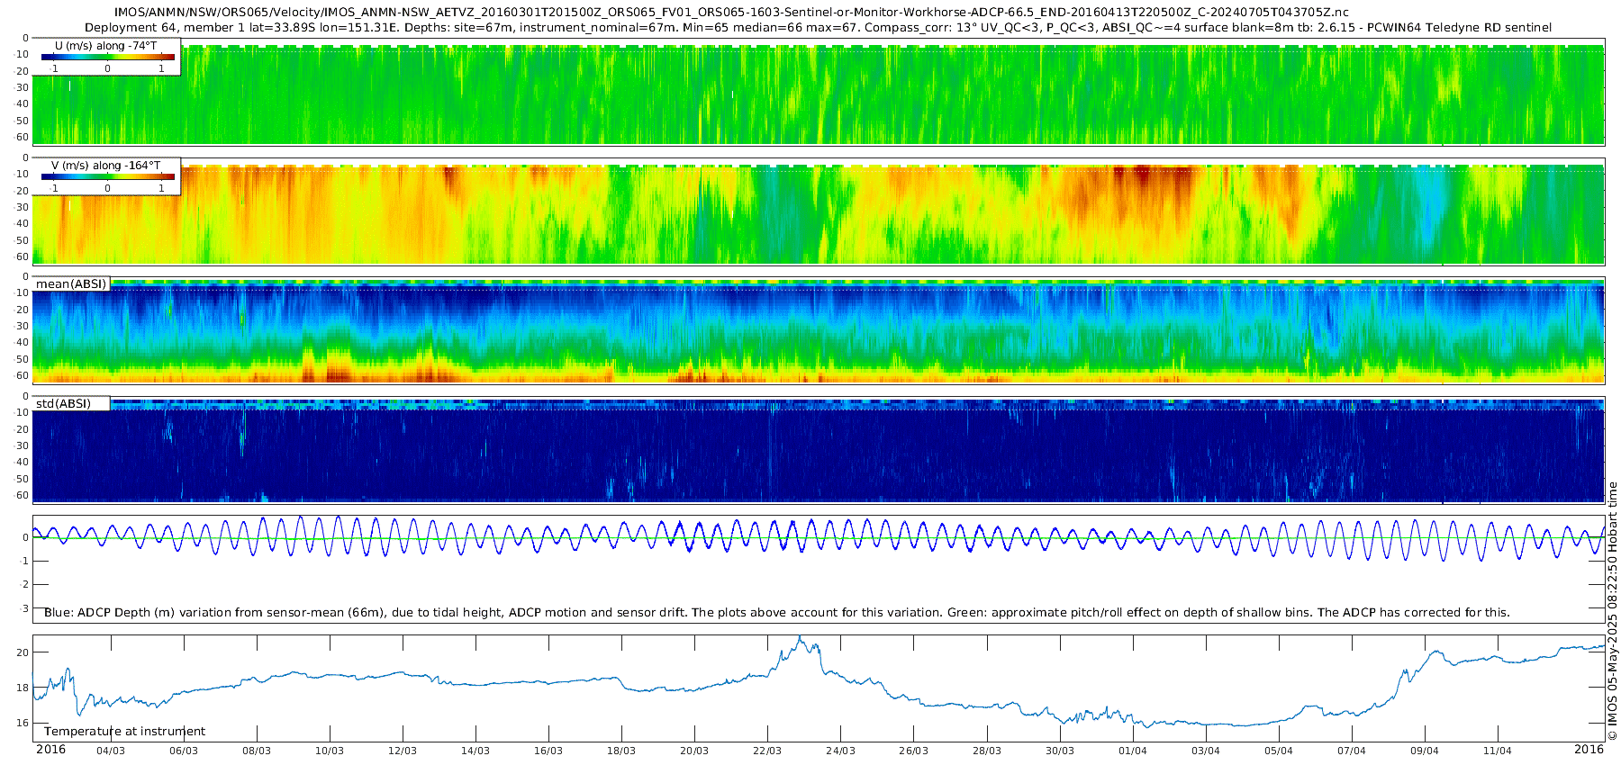Image resolution: width=1621 pixels, height=765 pixels.
Task: Click the 09/04 date tick label
Action: 1425,751
